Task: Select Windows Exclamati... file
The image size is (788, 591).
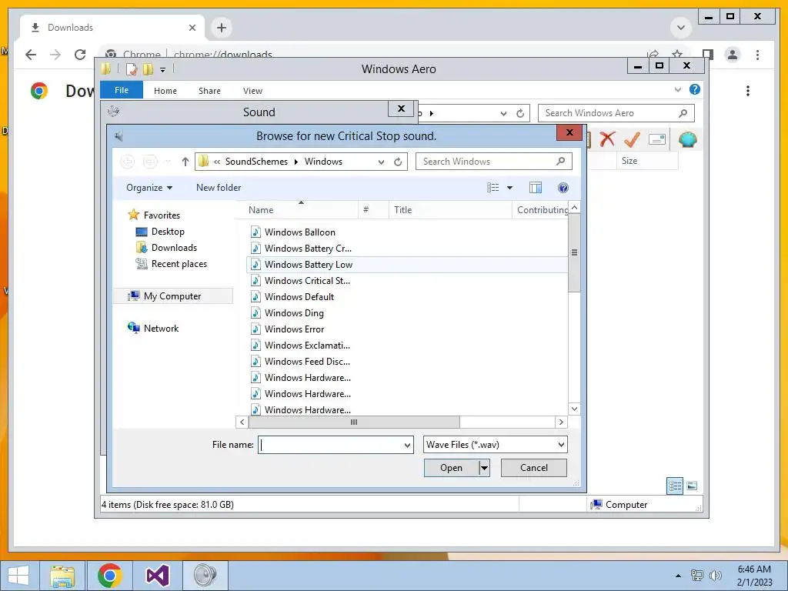Action: coord(300,346)
